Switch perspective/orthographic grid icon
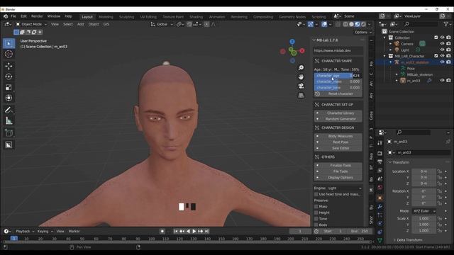 tap(301, 96)
